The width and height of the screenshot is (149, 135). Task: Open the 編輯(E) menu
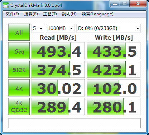[31, 14]
